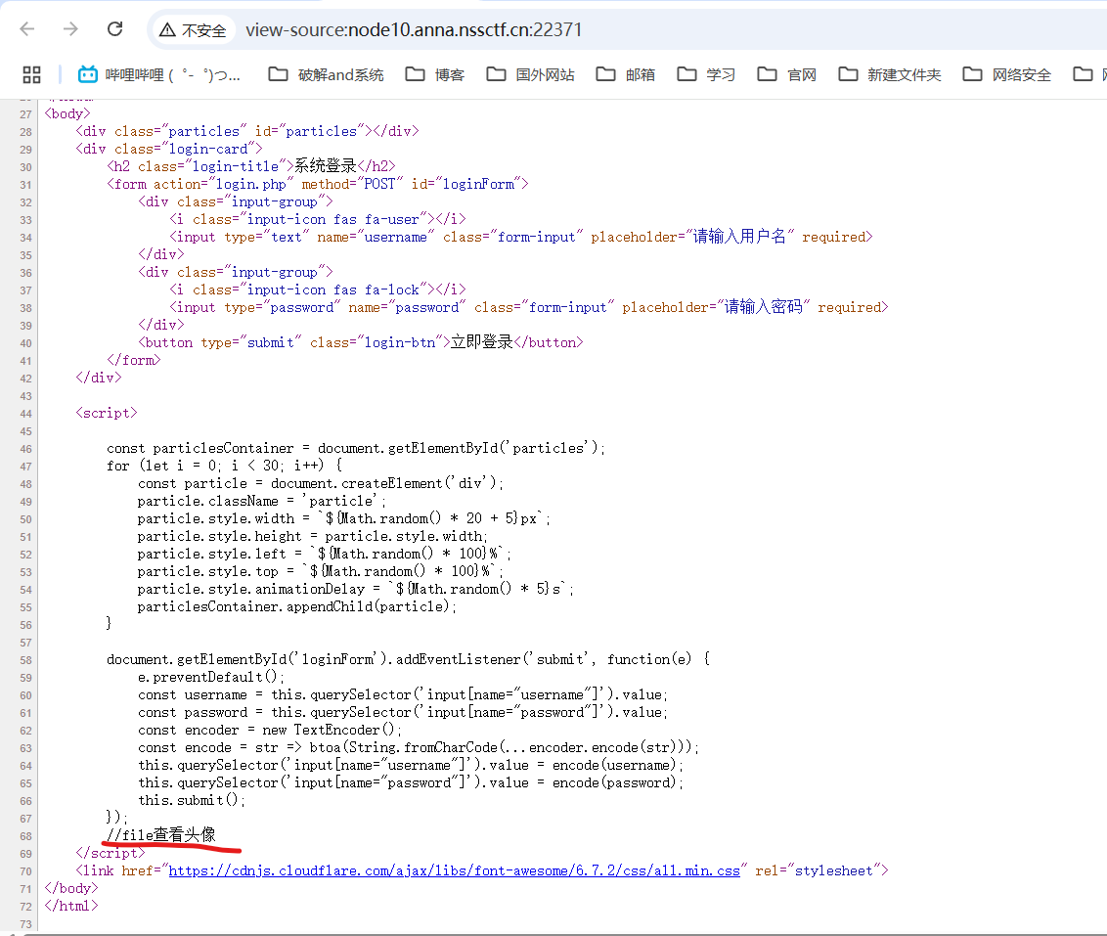Open the 网络安全 bookmark folder

coord(1006,75)
